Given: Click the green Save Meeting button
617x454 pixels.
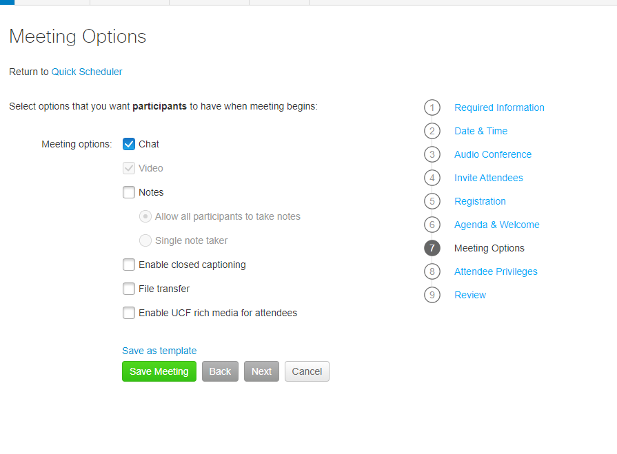Looking at the screenshot, I should 159,371.
